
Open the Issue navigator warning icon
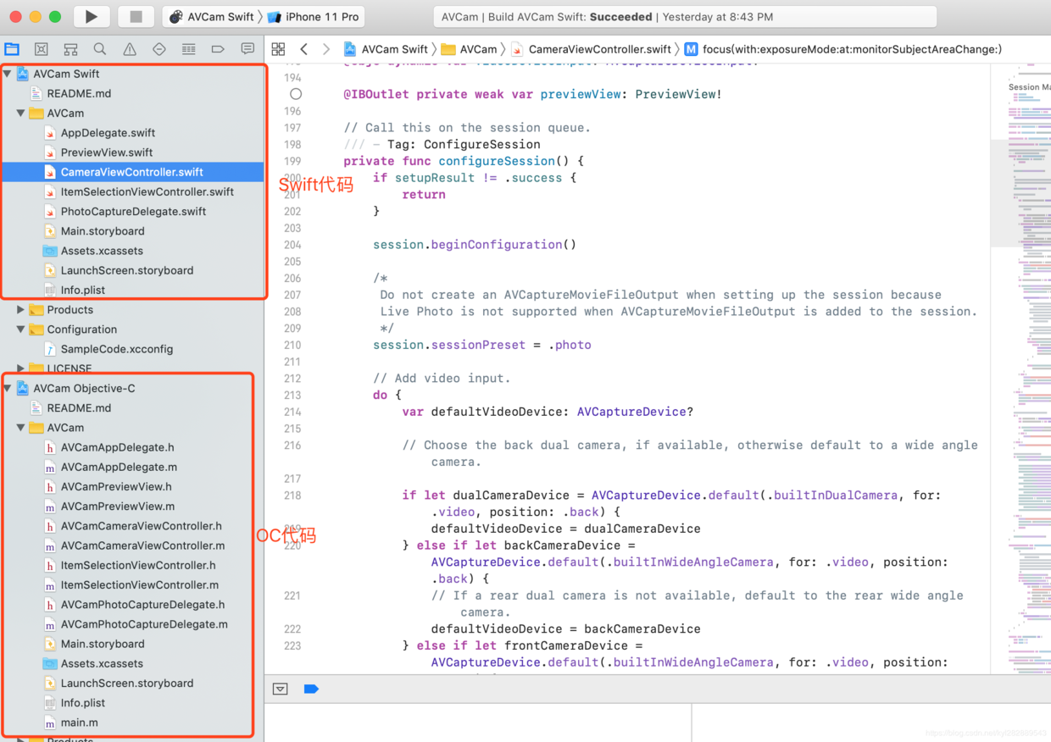pyautogui.click(x=130, y=49)
